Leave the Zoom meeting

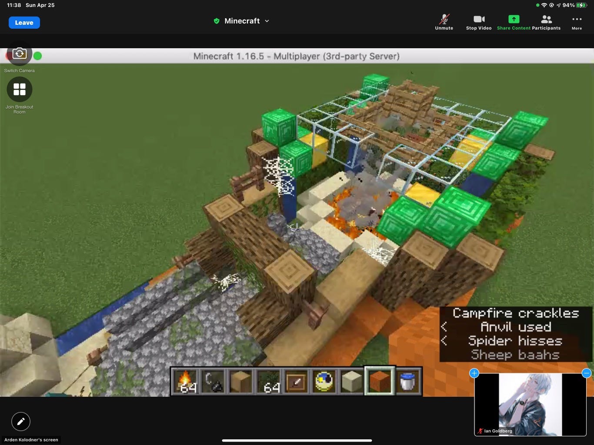click(x=24, y=23)
